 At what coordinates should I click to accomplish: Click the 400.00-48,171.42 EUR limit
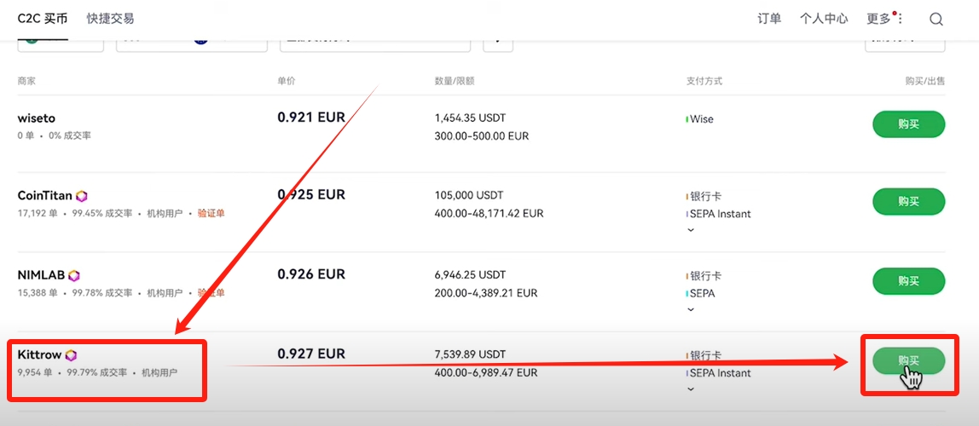(489, 213)
